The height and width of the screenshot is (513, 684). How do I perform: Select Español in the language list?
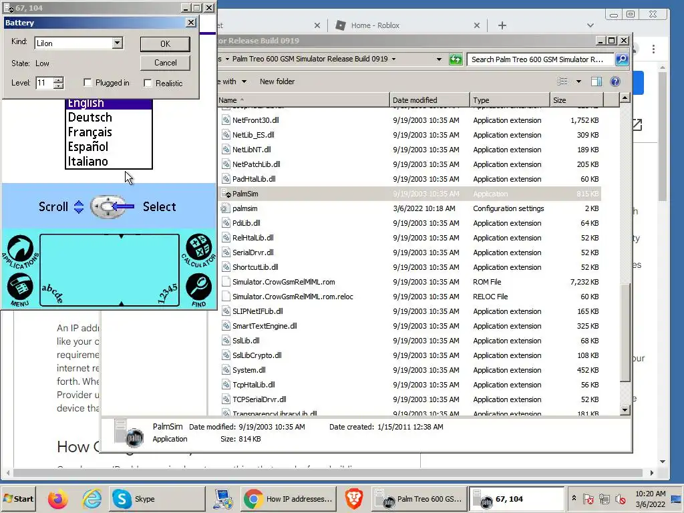(x=109, y=146)
